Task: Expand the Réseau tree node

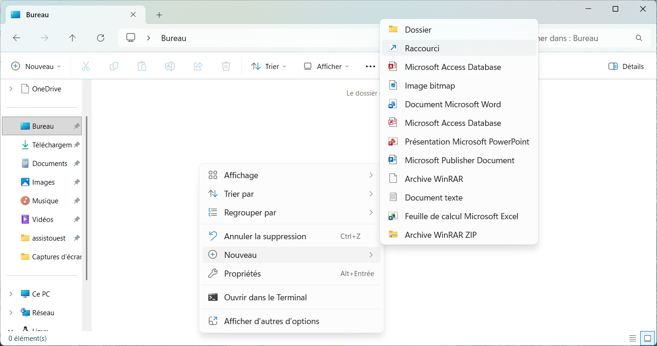Action: point(11,313)
